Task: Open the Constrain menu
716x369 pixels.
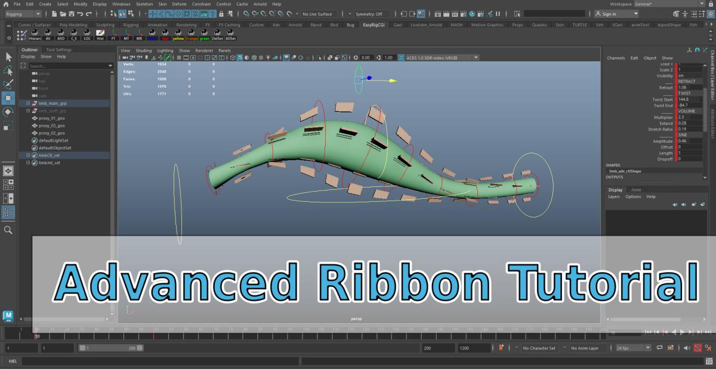Action: click(x=202, y=4)
